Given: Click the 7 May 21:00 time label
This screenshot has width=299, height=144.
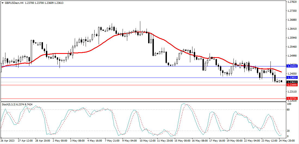Looking at the screenshot, I should pyautogui.click(x=112, y=140).
